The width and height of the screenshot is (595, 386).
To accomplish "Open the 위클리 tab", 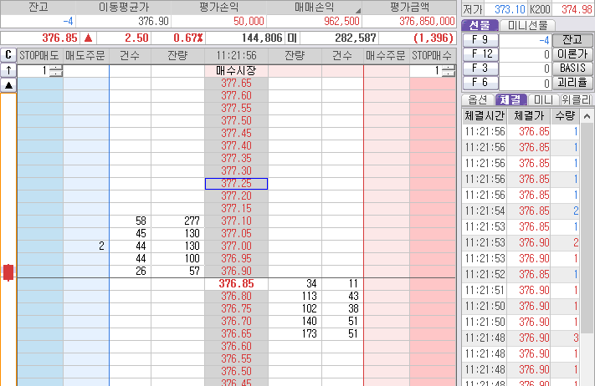I will pyautogui.click(x=576, y=99).
